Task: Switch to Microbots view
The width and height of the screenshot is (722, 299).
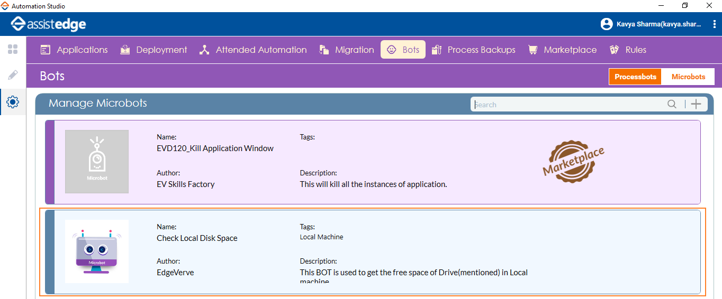Action: click(x=688, y=77)
